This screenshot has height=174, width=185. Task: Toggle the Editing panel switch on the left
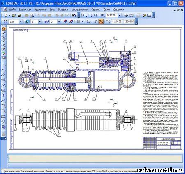coord(4,41)
